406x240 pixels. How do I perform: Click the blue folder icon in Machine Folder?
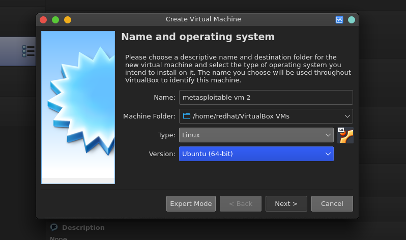coord(186,116)
